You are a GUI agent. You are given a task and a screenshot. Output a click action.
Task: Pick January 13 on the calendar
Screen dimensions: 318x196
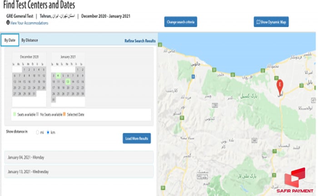68,82
